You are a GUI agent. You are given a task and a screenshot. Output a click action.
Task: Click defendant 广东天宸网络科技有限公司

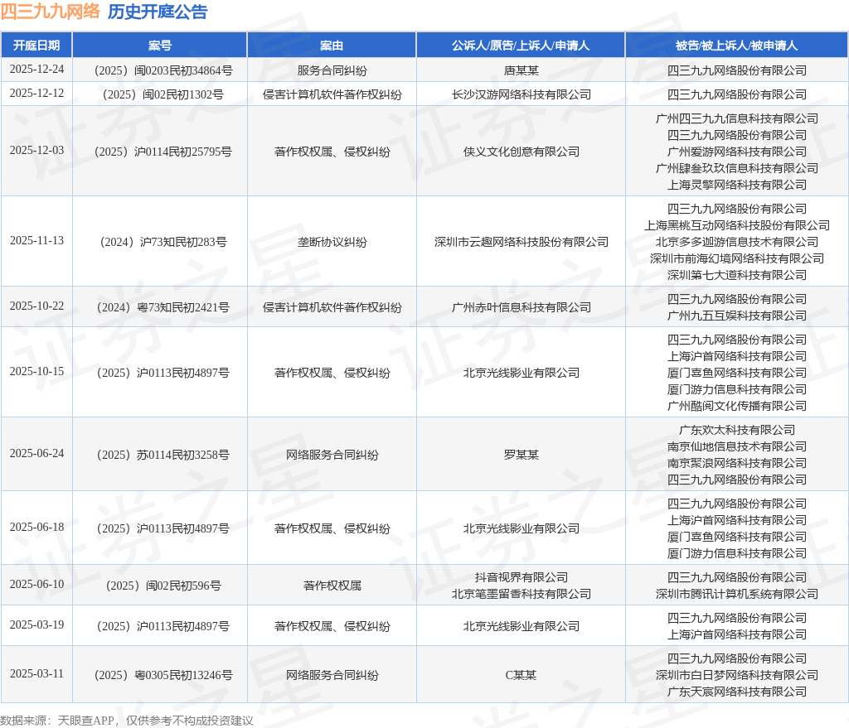736,692
